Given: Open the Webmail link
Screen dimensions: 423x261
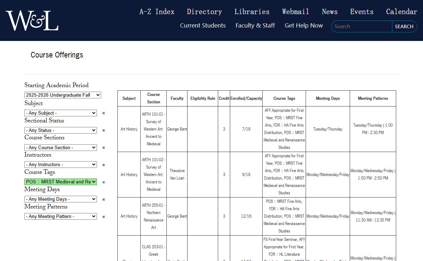Looking at the screenshot, I should pyautogui.click(x=296, y=12).
